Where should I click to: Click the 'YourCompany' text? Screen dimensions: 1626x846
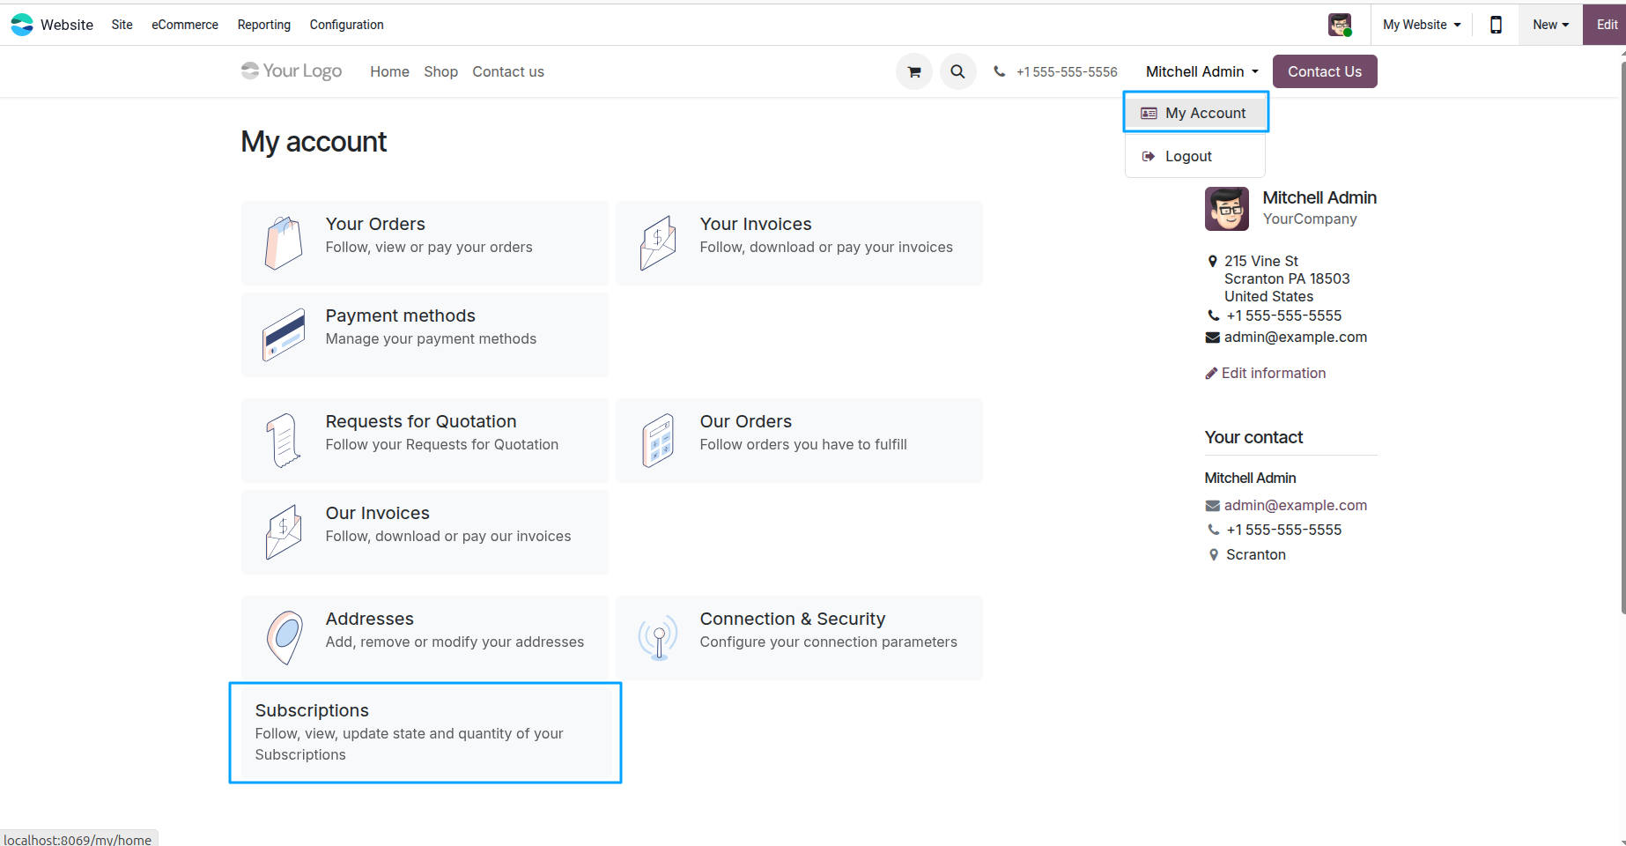[x=1310, y=219]
